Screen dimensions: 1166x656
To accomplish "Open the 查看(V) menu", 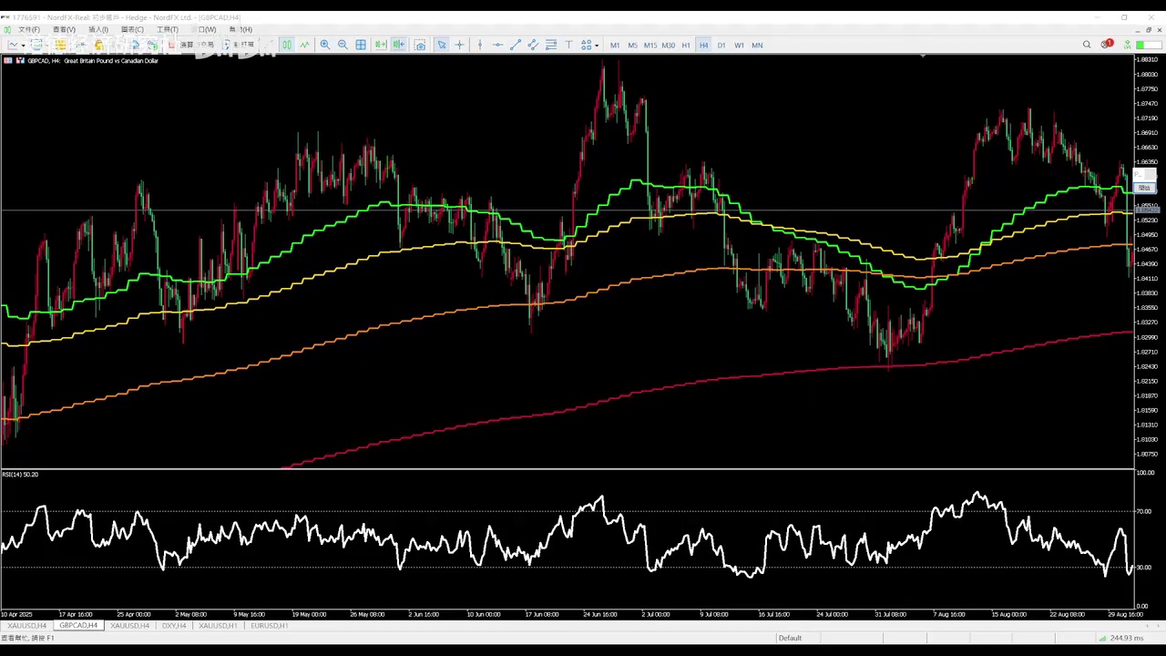I will [x=64, y=29].
